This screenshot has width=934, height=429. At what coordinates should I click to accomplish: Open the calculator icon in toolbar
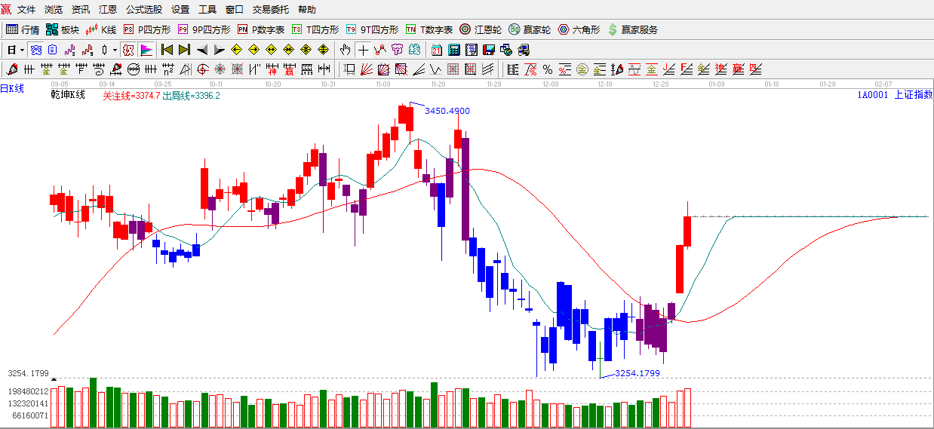454,50
